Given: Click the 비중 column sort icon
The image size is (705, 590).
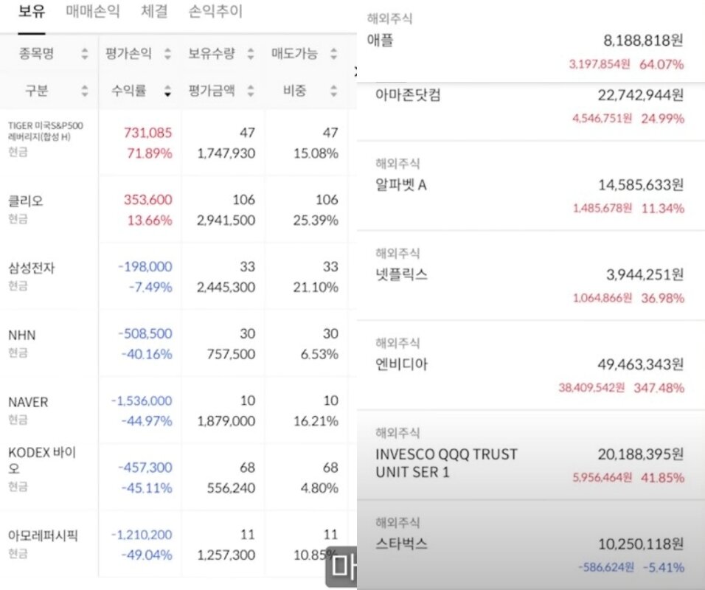Looking at the screenshot, I should coord(334,91).
